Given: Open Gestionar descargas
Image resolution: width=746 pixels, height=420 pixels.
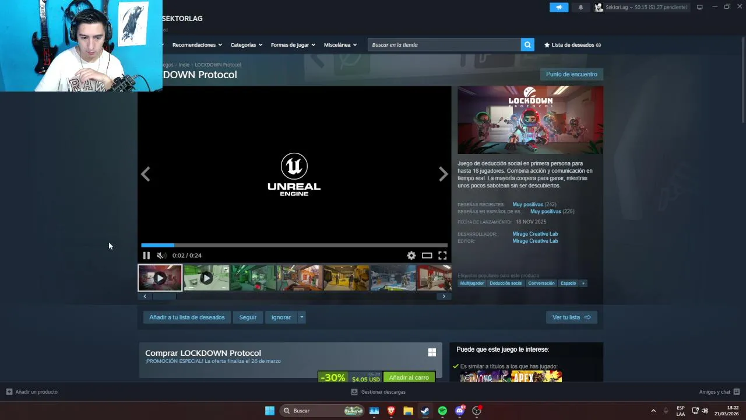Looking at the screenshot, I should point(378,392).
